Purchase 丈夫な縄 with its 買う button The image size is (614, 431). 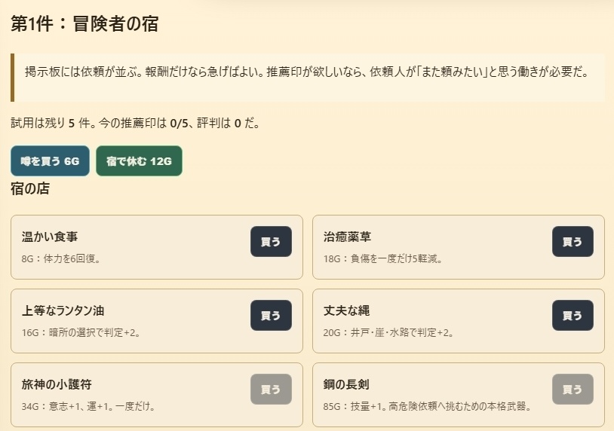pos(573,316)
